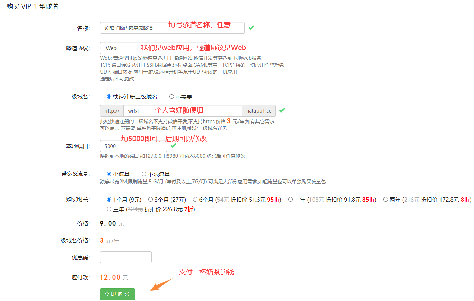Image resolution: width=474 pixels, height=301 pixels.
Task: Choose the 小流量 bandwidth option
Action: point(109,174)
